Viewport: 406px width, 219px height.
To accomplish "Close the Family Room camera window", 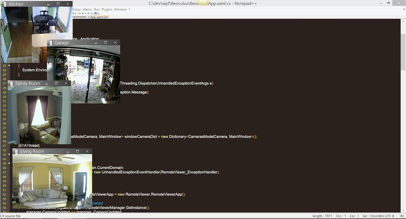I will coord(66,84).
